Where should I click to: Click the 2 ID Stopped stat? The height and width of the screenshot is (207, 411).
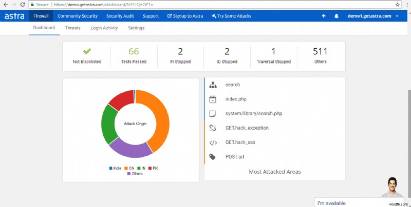227,56
